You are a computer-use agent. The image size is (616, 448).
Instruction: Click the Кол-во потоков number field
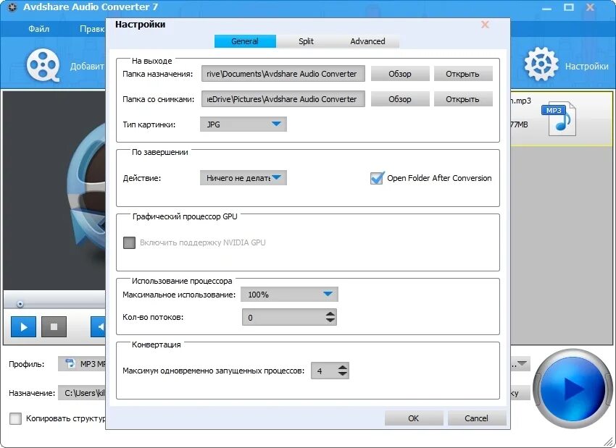[x=289, y=318]
